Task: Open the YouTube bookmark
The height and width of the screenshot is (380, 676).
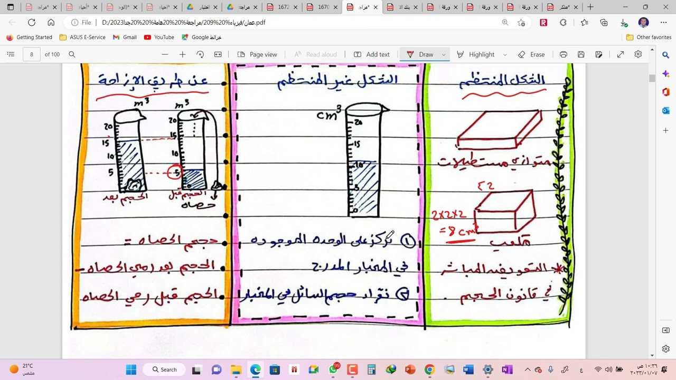Action: point(159,37)
